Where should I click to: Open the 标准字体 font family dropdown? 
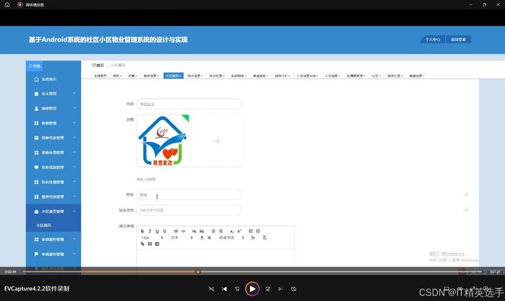[x=231, y=238]
